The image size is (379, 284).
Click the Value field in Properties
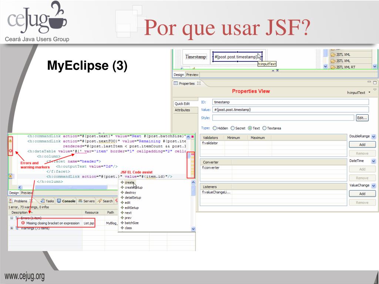click(x=291, y=109)
